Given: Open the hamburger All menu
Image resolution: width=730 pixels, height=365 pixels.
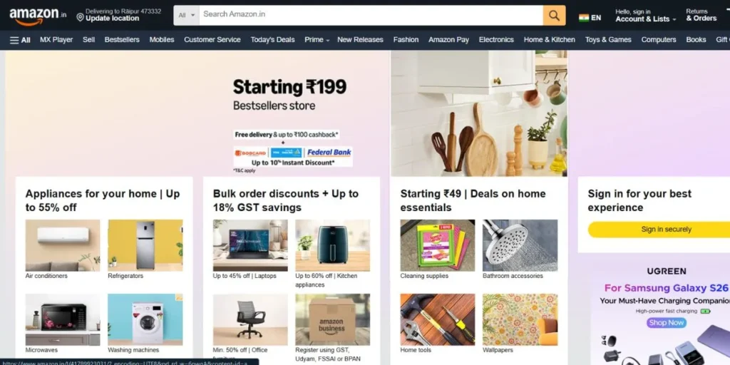Looking at the screenshot, I should pyautogui.click(x=20, y=40).
